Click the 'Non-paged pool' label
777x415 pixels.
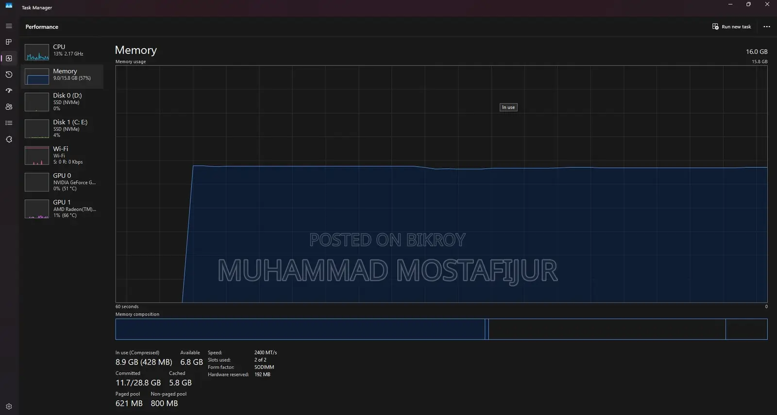(x=169, y=394)
